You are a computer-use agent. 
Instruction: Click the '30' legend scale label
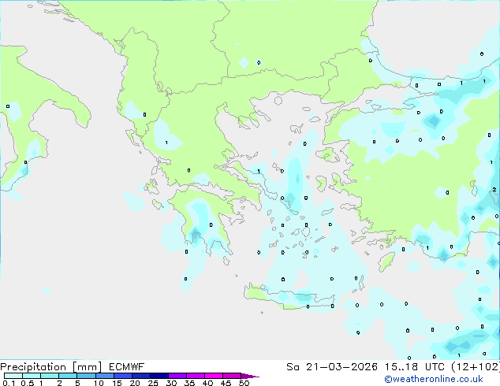coord(171,383)
